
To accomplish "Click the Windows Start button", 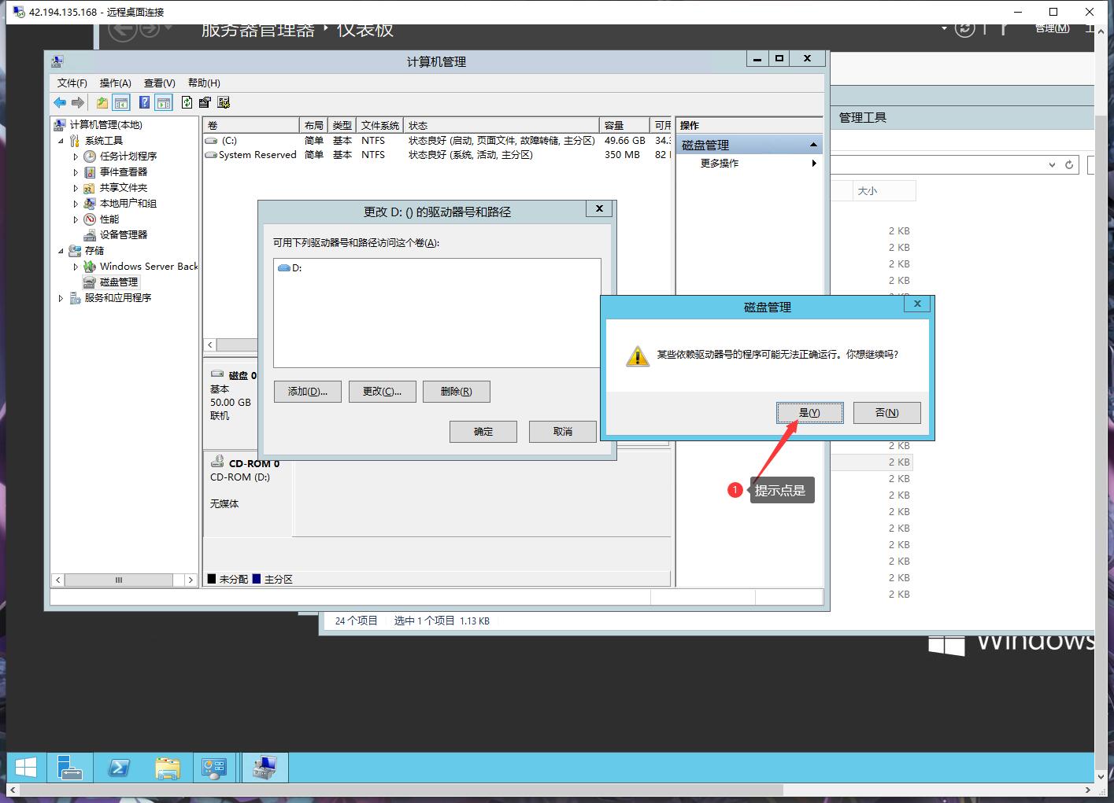I will (x=24, y=767).
